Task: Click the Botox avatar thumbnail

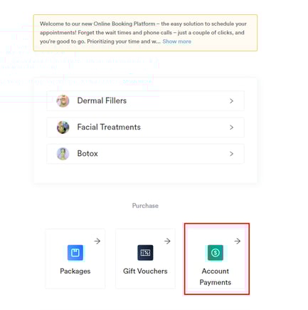Action: tap(63, 154)
